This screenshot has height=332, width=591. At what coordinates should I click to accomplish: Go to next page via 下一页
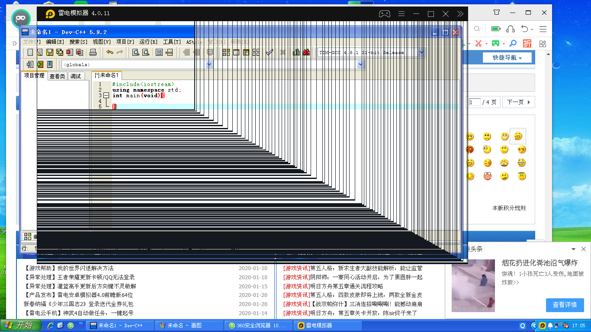pos(518,102)
